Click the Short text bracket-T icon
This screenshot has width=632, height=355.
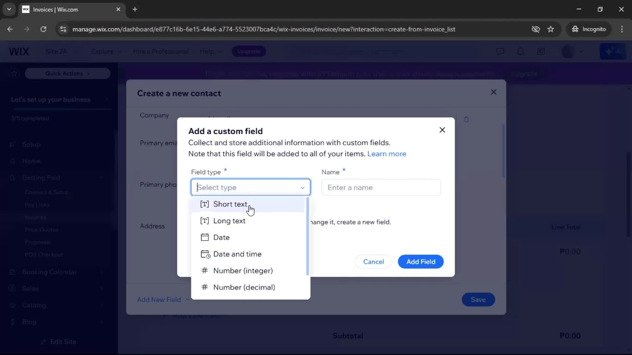[x=204, y=204]
